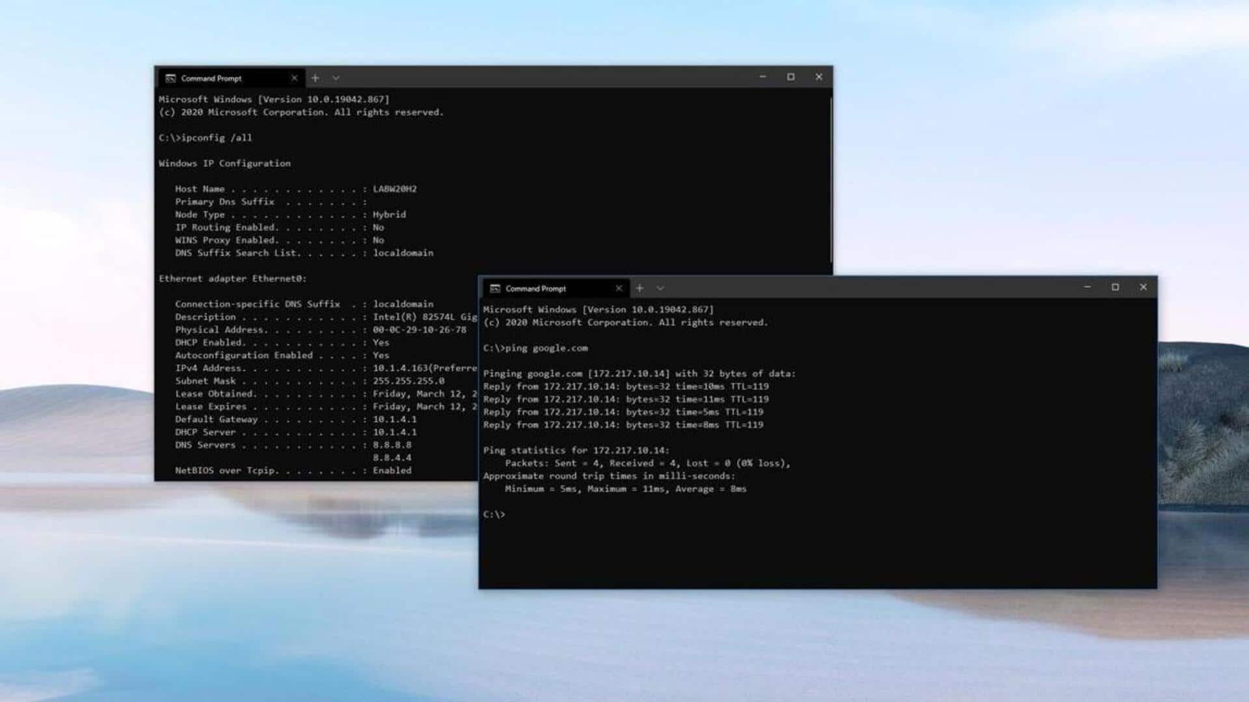Expand the profile dropdown in the ipconfig window

(x=336, y=78)
